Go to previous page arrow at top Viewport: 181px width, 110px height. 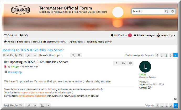157,55
